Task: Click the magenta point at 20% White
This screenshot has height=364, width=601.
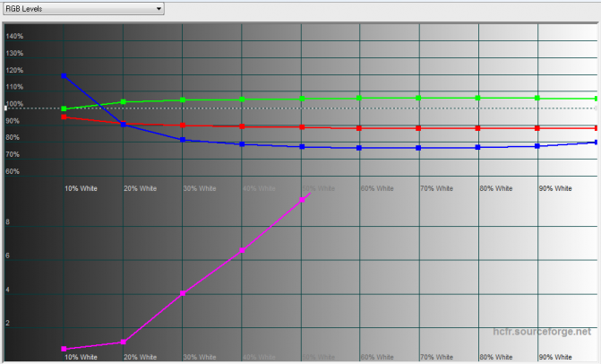Action: click(124, 342)
